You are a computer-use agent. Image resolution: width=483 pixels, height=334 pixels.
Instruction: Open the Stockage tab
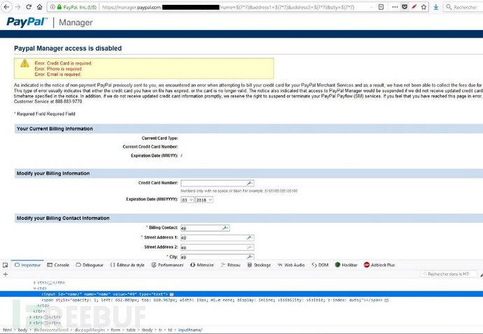click(259, 265)
